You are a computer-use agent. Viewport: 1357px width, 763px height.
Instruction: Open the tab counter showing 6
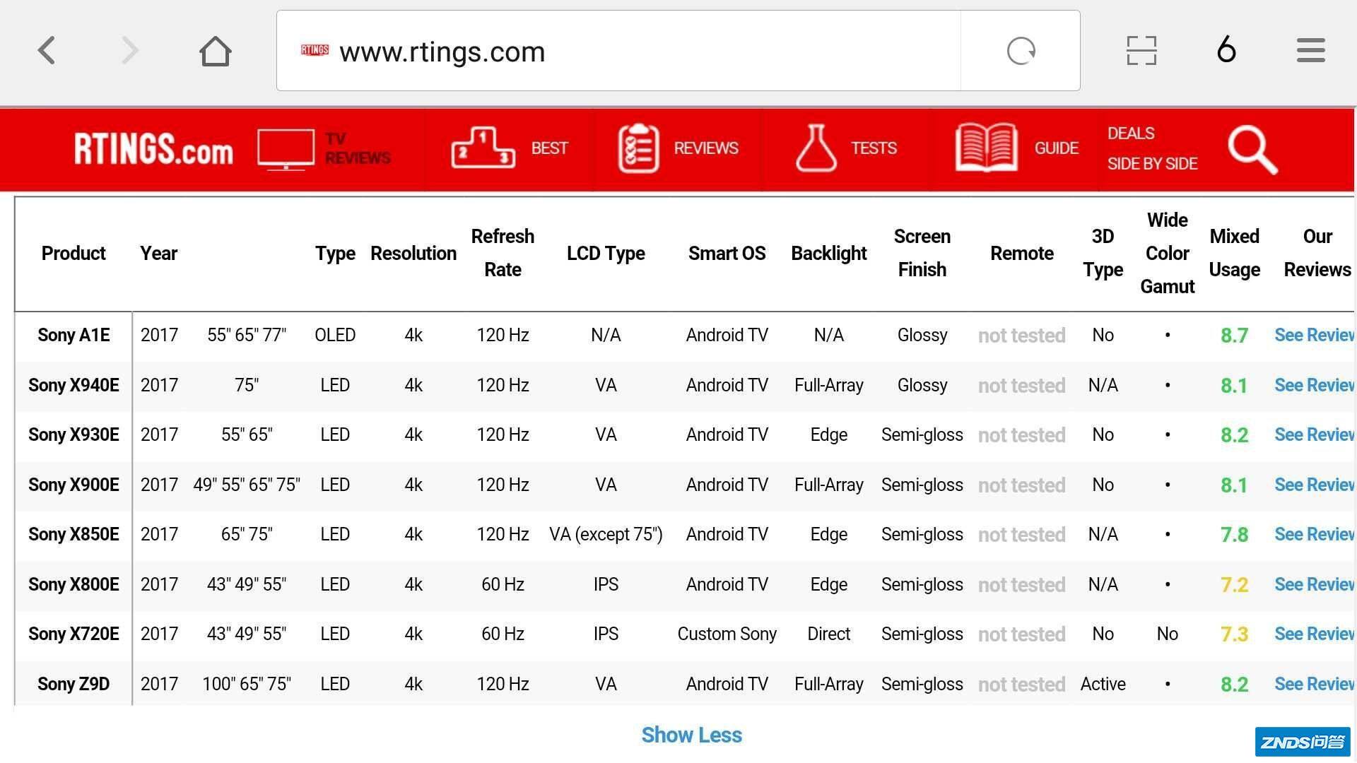click(x=1227, y=49)
